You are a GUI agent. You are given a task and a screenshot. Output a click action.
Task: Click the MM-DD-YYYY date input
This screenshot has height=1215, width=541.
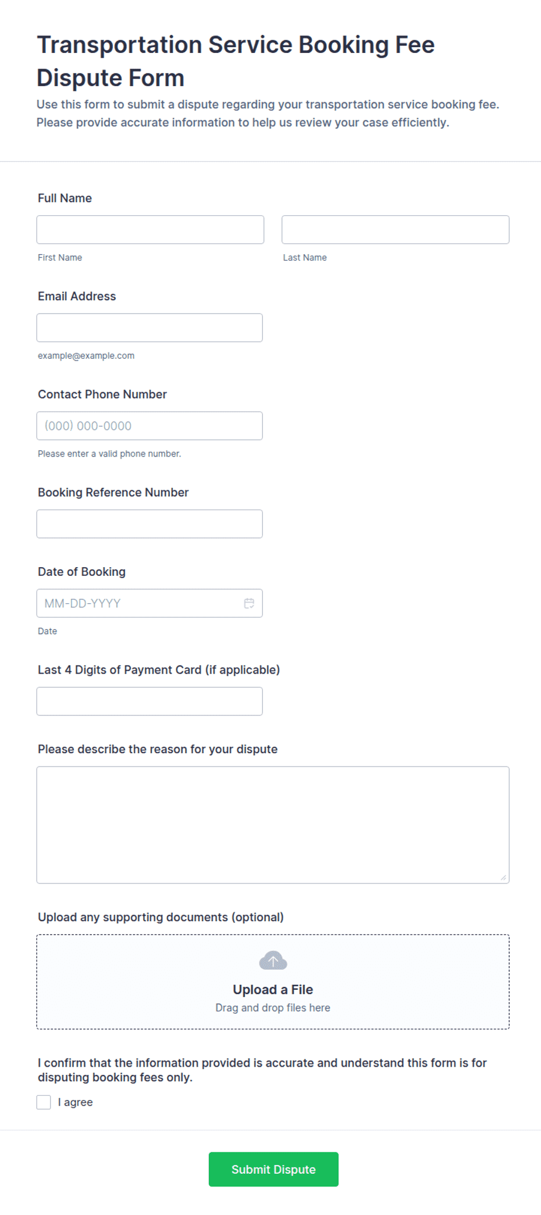pyautogui.click(x=150, y=603)
